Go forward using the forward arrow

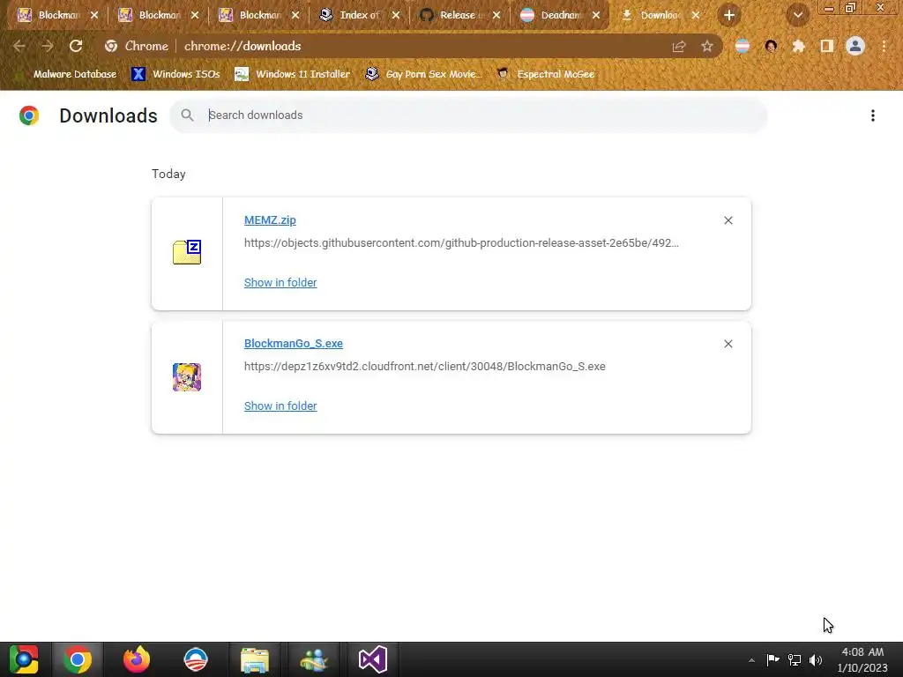pyautogui.click(x=48, y=46)
